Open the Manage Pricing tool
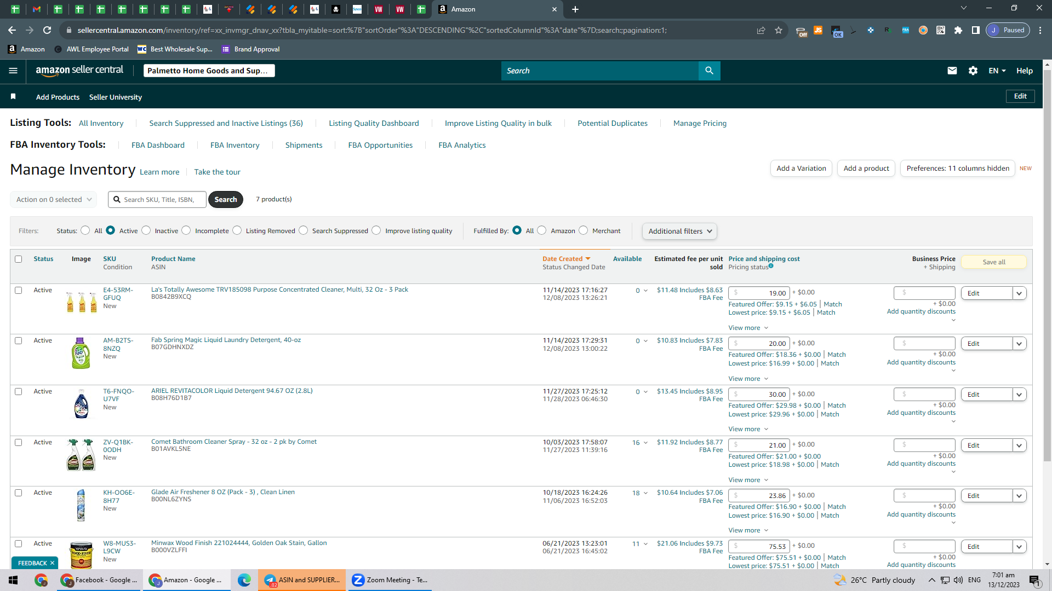 point(700,123)
